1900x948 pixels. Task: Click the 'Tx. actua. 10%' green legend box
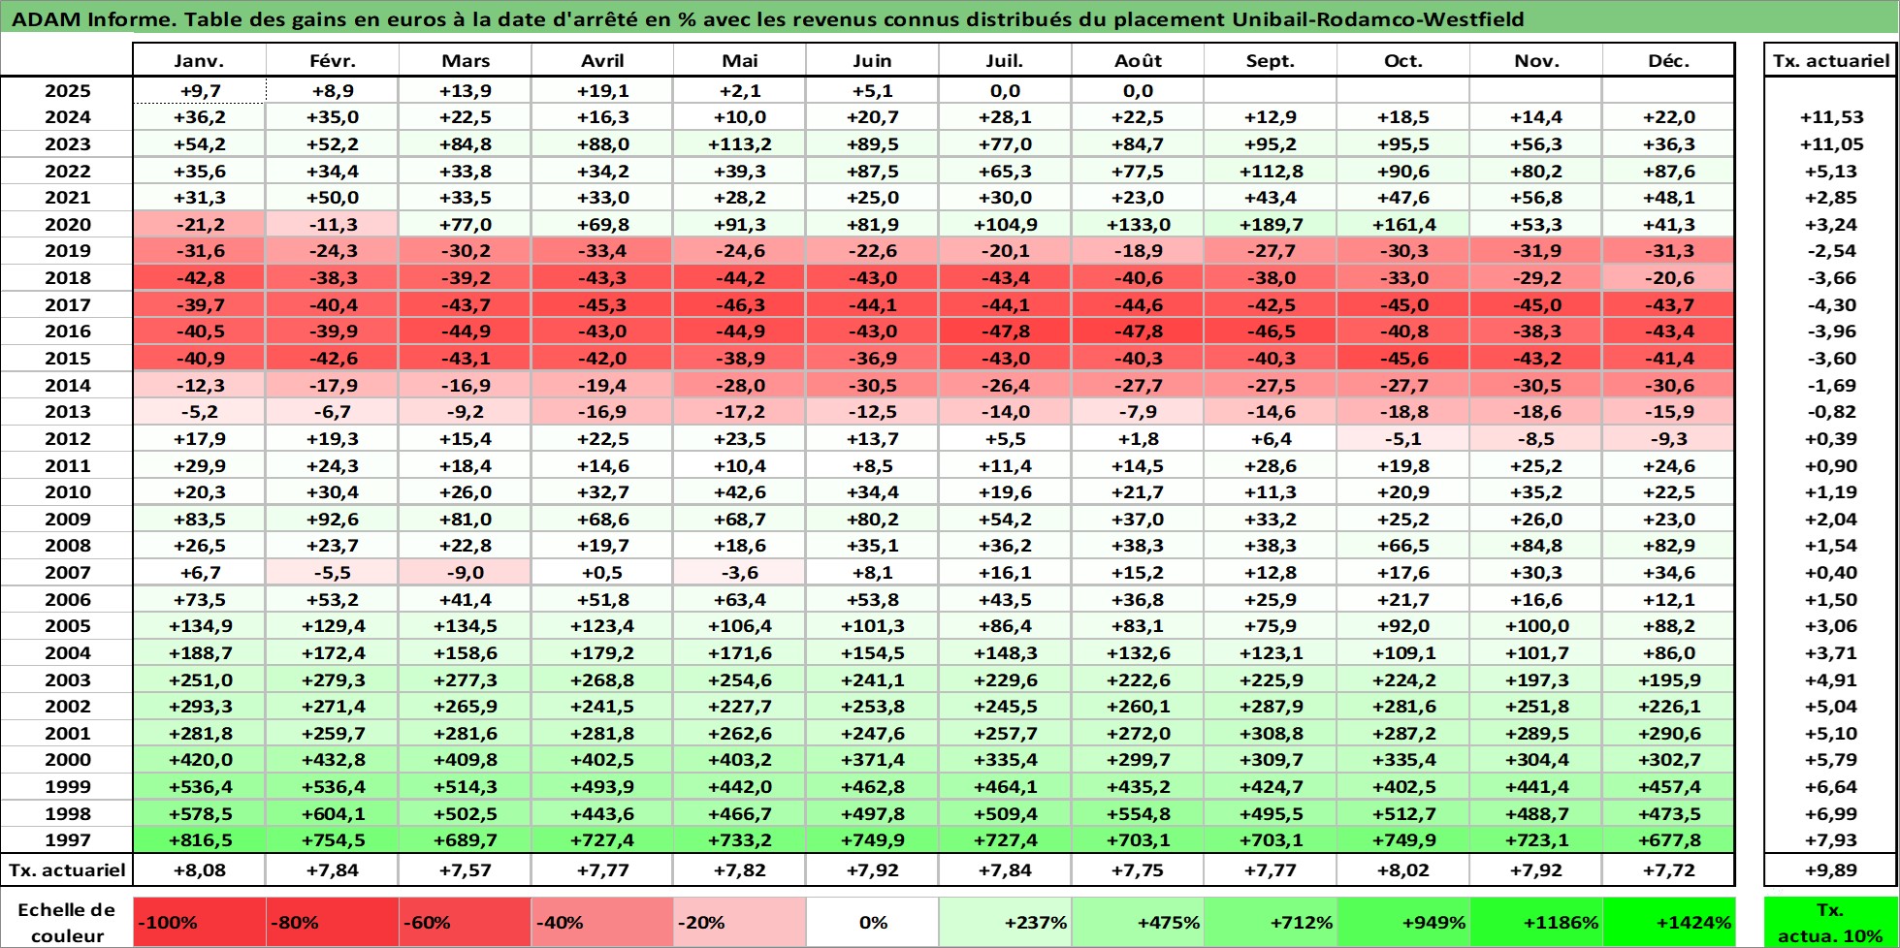(1831, 922)
